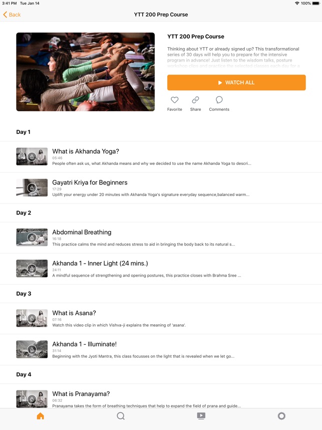The image size is (322, 430).
Task: Open 'What is Akhanda Yoga?' video
Action: coord(161,157)
